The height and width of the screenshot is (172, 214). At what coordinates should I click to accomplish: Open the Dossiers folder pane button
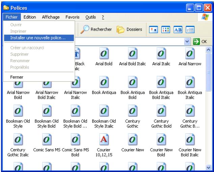click(x=129, y=29)
